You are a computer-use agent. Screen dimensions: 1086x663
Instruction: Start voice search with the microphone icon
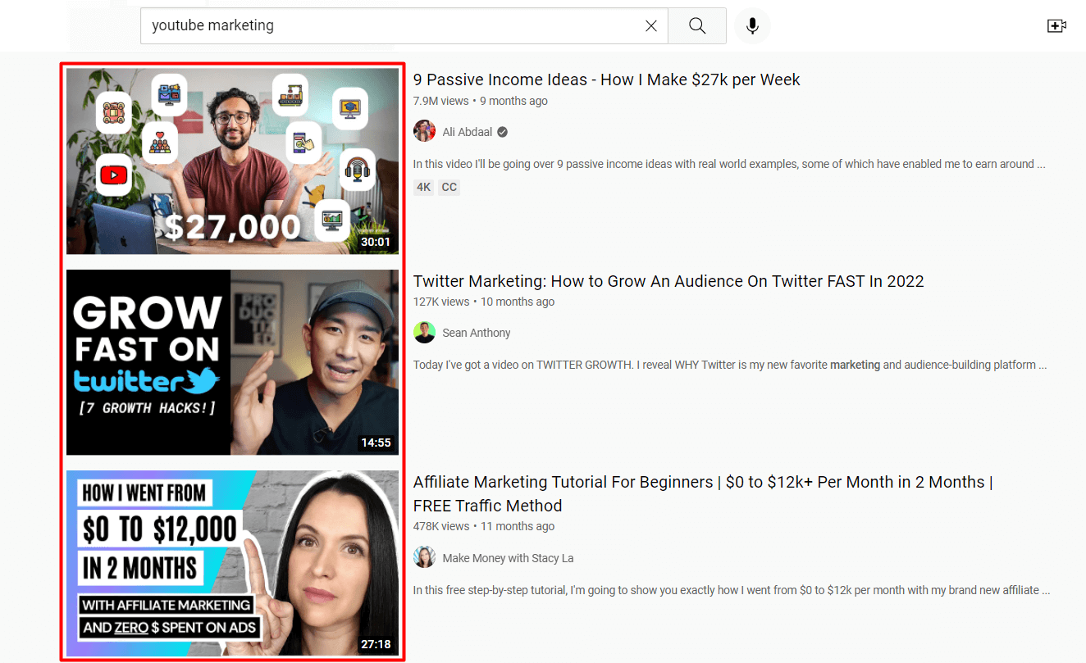(752, 26)
